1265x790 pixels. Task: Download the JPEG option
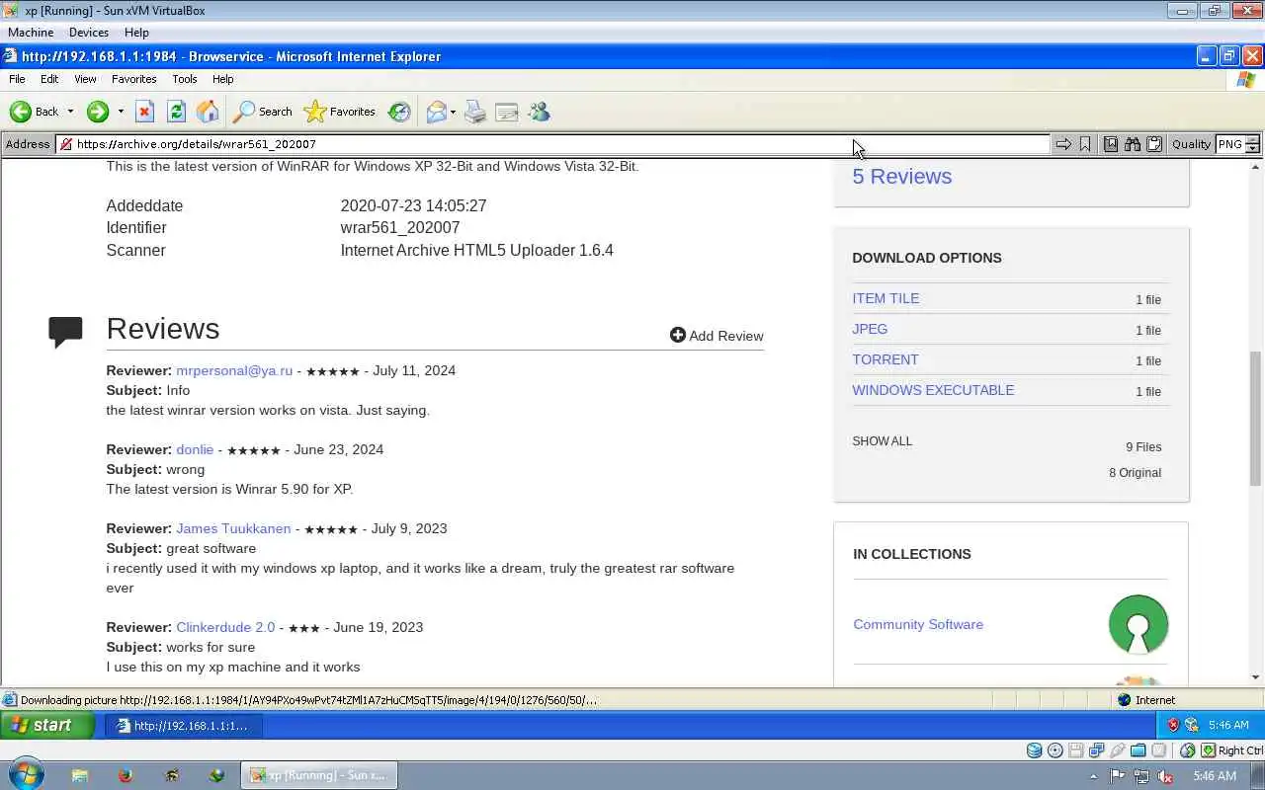(x=870, y=329)
